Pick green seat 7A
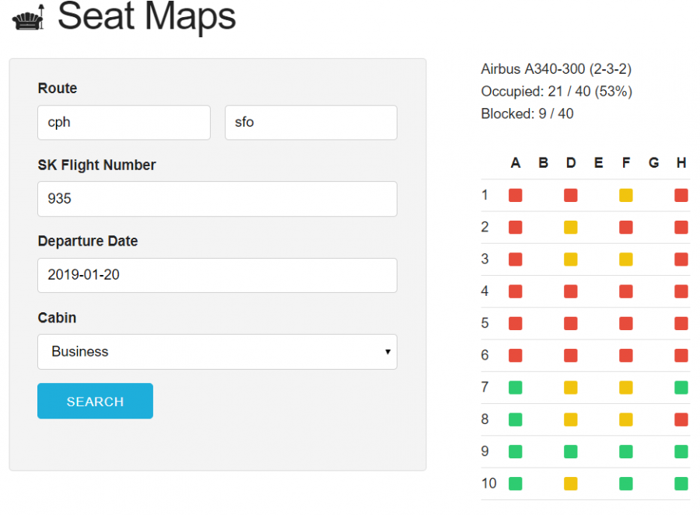 [x=515, y=387]
